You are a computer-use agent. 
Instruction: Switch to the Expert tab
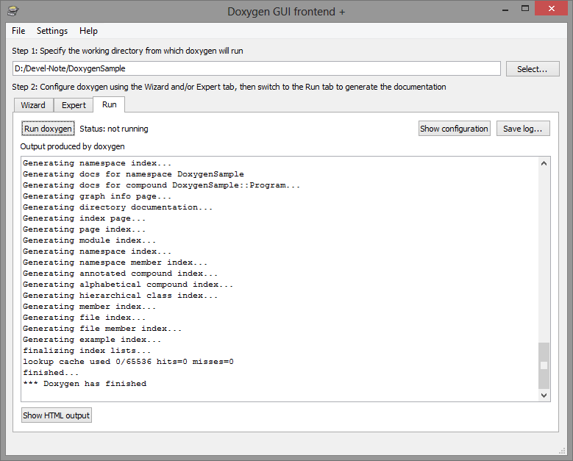[74, 105]
